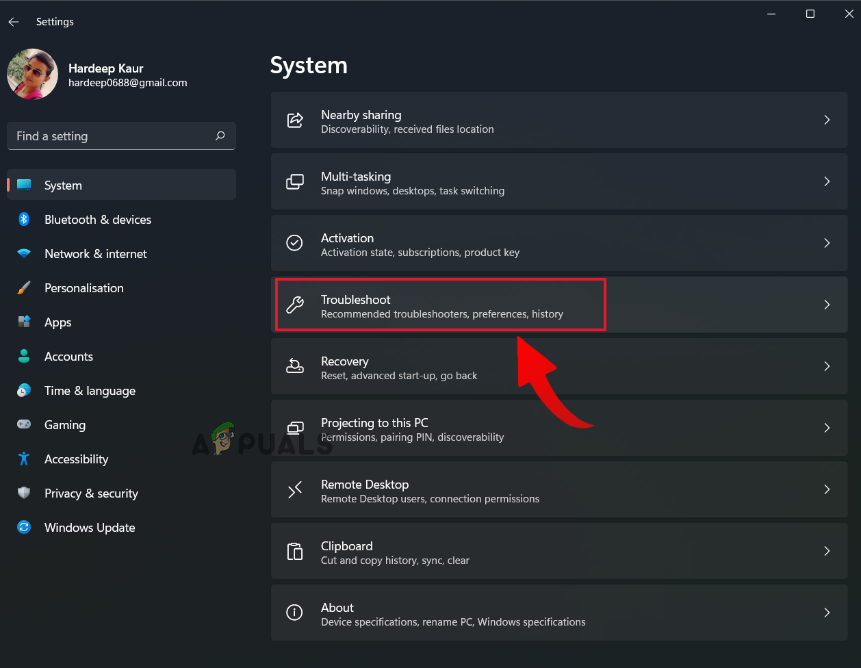The height and width of the screenshot is (668, 861).
Task: Click the Remote Desktop icon
Action: click(x=294, y=490)
